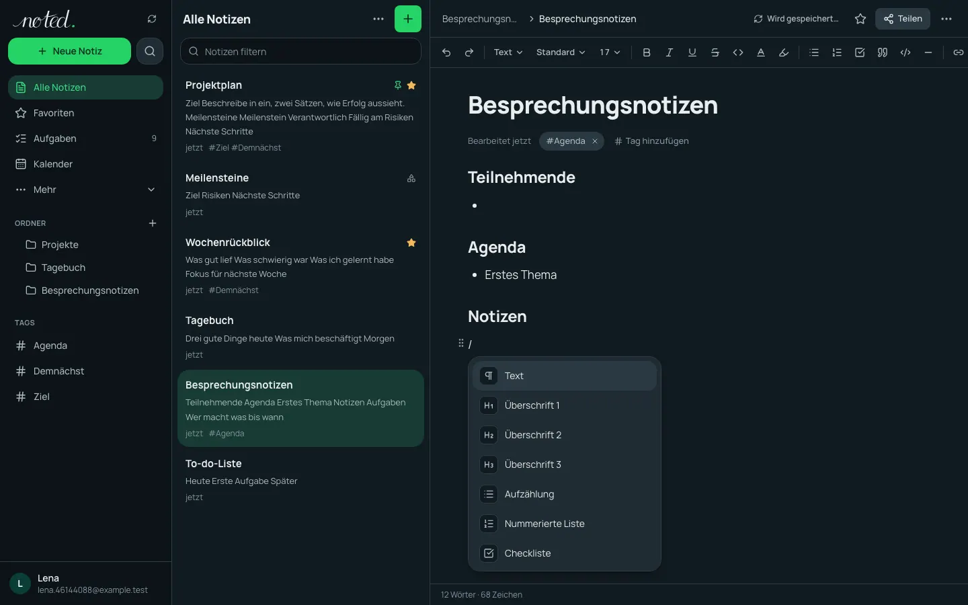Image resolution: width=968 pixels, height=605 pixels.
Task: Open the Alle Notizen options menu
Action: click(x=378, y=19)
